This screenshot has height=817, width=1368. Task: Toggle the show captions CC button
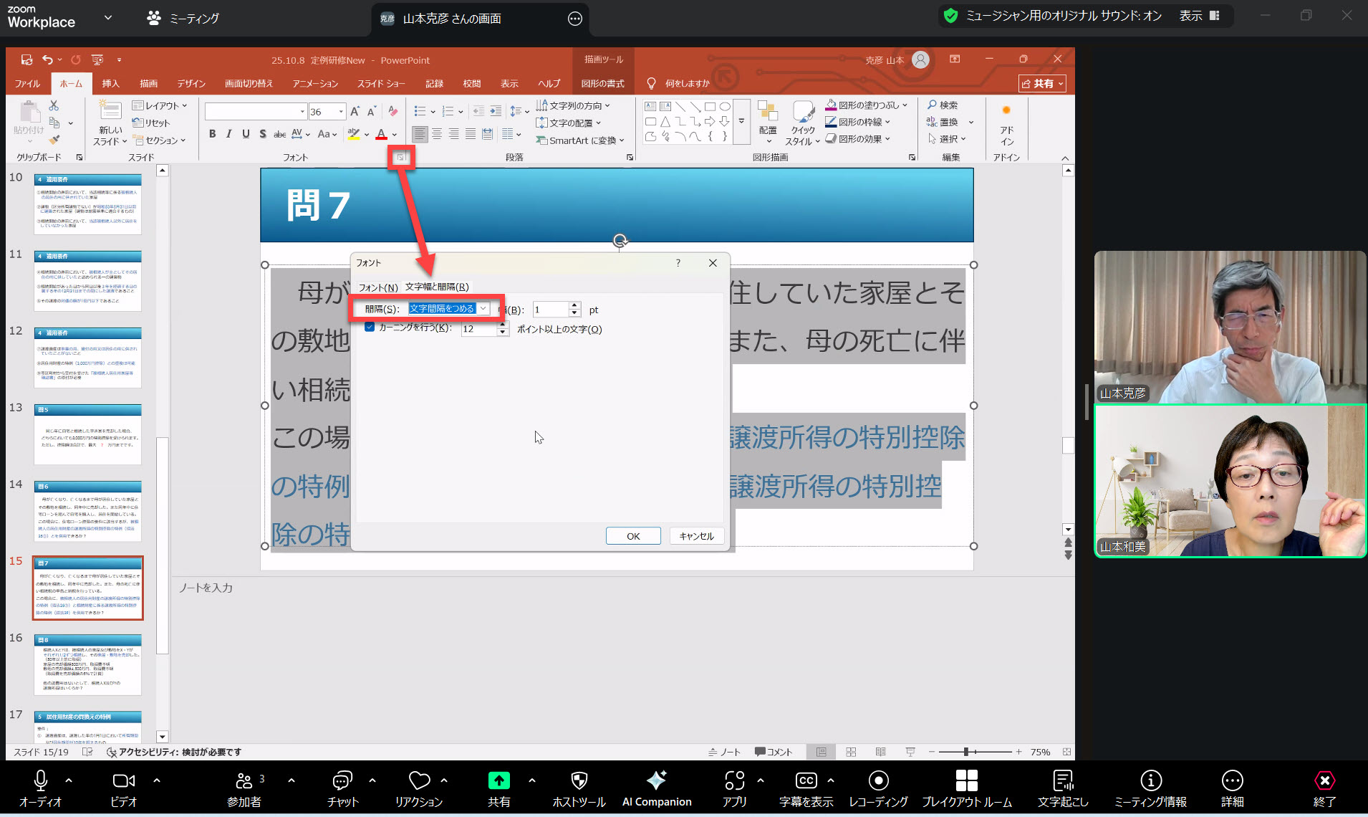coord(806,780)
